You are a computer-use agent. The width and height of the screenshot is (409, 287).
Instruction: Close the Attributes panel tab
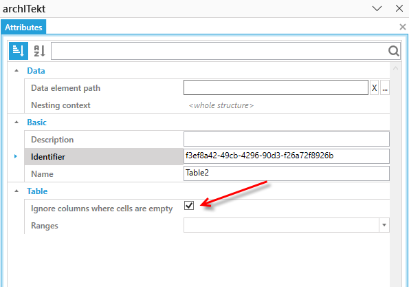403,27
